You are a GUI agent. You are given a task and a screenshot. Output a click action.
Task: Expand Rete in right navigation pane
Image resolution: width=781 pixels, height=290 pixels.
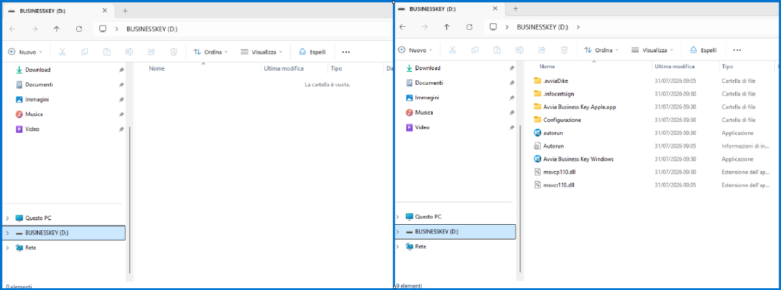[x=398, y=246]
